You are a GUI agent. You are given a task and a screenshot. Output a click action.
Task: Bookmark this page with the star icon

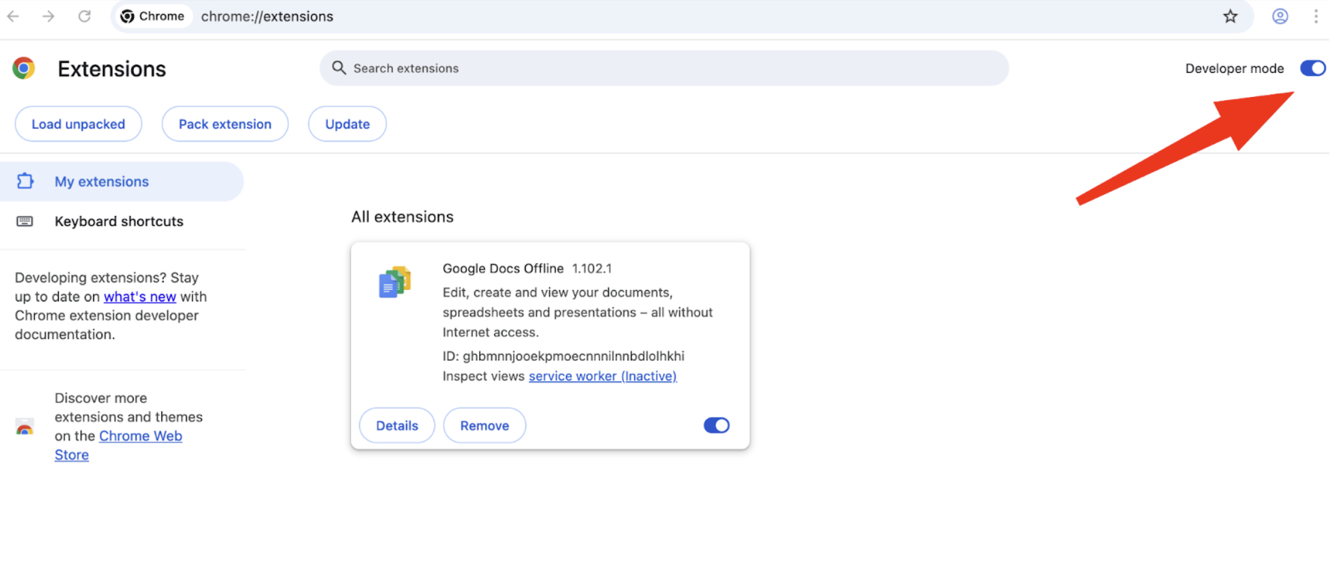click(x=1230, y=16)
